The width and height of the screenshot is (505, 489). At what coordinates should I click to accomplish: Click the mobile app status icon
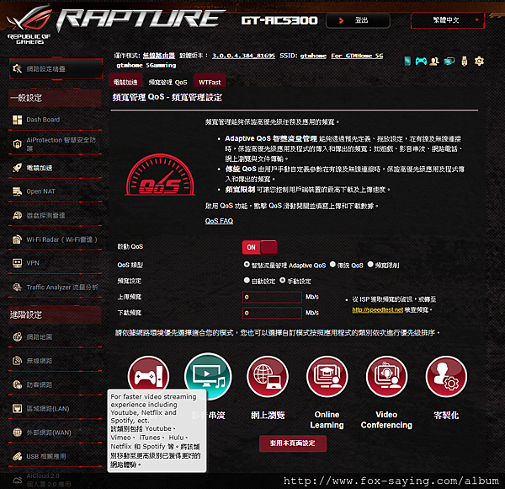click(x=407, y=61)
